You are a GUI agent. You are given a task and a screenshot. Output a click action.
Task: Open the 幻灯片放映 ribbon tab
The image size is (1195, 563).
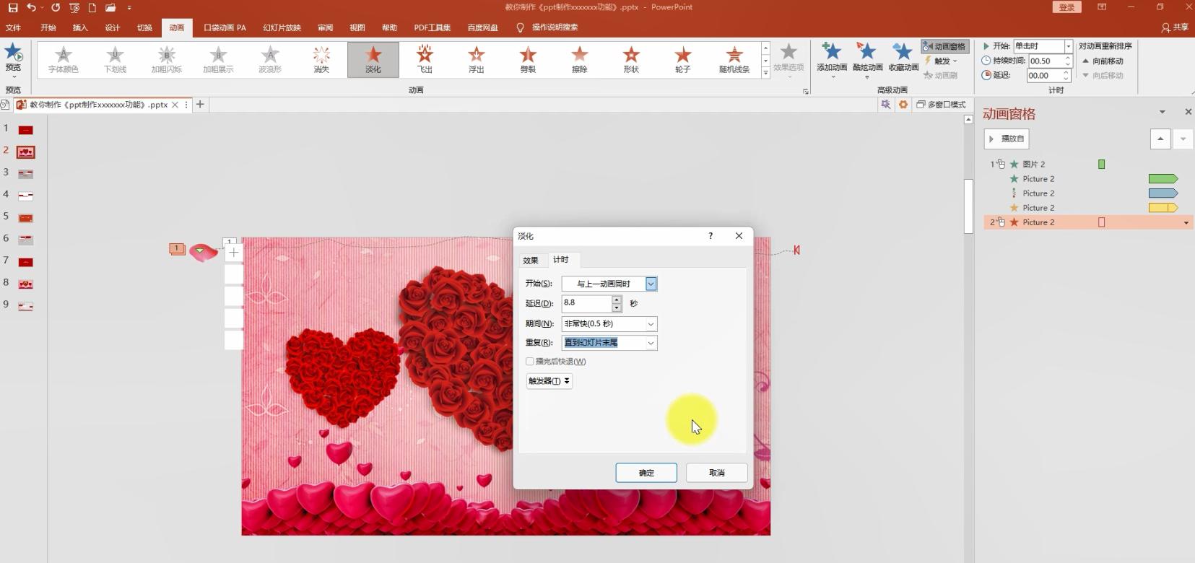[x=282, y=27]
